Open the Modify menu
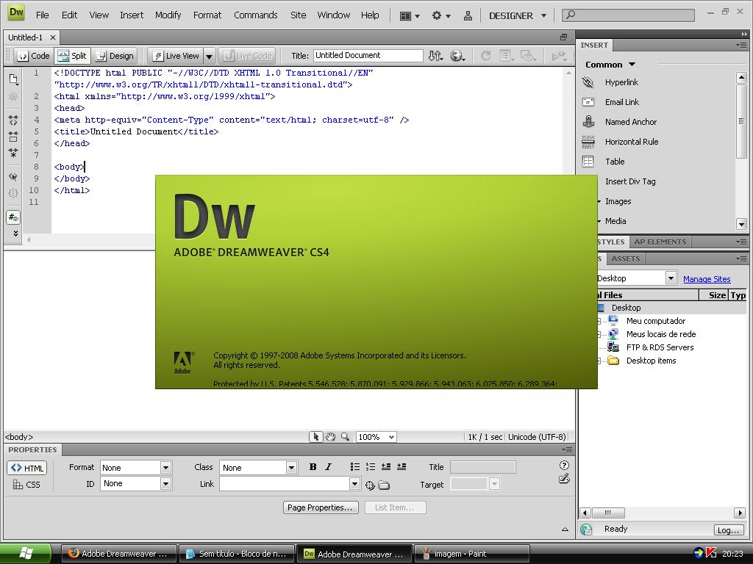753x564 pixels. coord(168,15)
